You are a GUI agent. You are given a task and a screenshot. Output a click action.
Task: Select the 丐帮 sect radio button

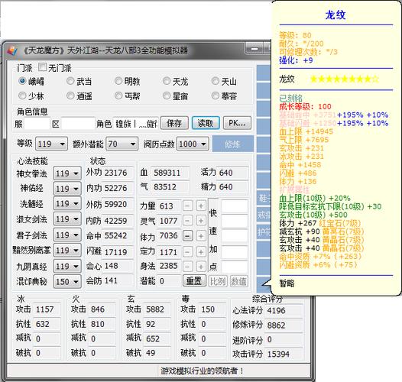(118, 95)
